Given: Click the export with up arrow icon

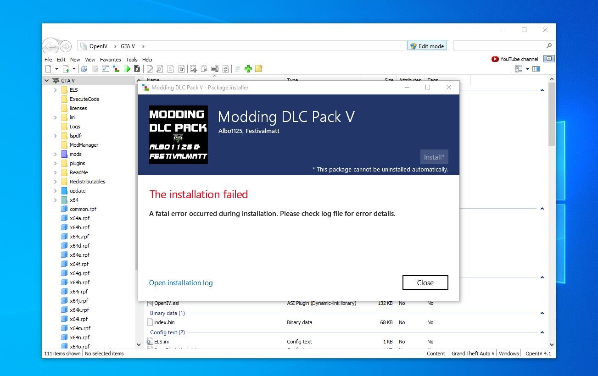Looking at the screenshot, I should click(193, 69).
